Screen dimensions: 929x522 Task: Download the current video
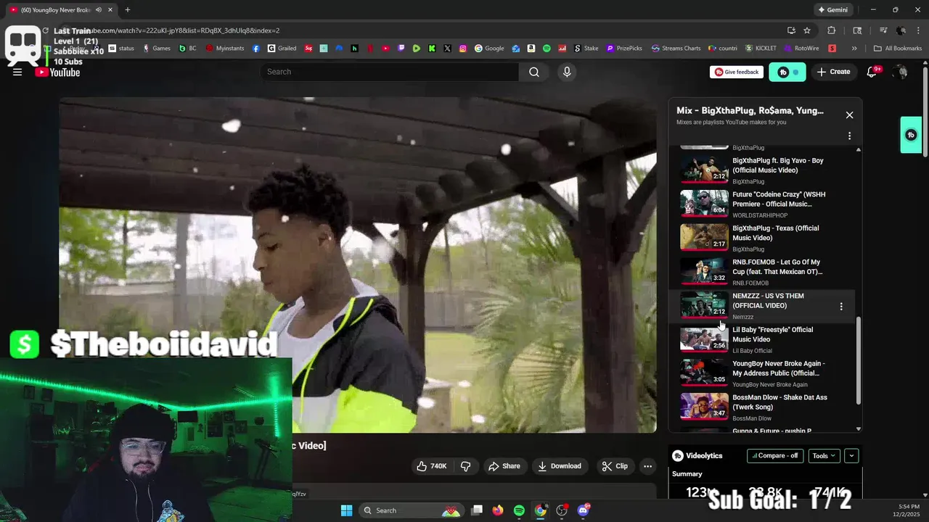(x=559, y=466)
